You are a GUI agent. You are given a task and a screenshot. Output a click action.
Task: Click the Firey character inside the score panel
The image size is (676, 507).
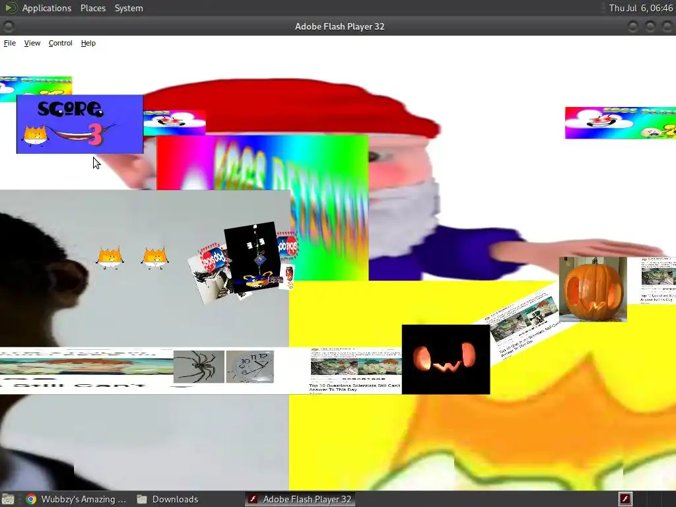tap(34, 136)
